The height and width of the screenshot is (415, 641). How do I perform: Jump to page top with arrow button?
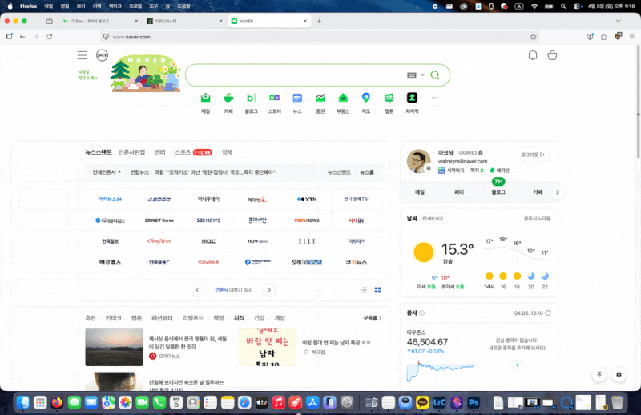point(599,374)
